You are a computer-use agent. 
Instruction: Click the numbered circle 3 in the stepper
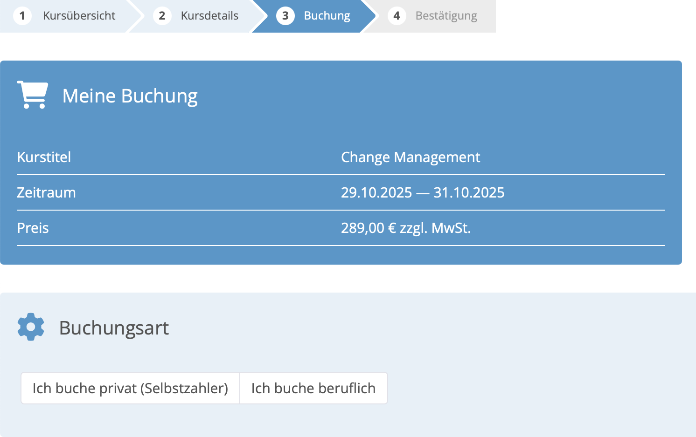tap(286, 15)
